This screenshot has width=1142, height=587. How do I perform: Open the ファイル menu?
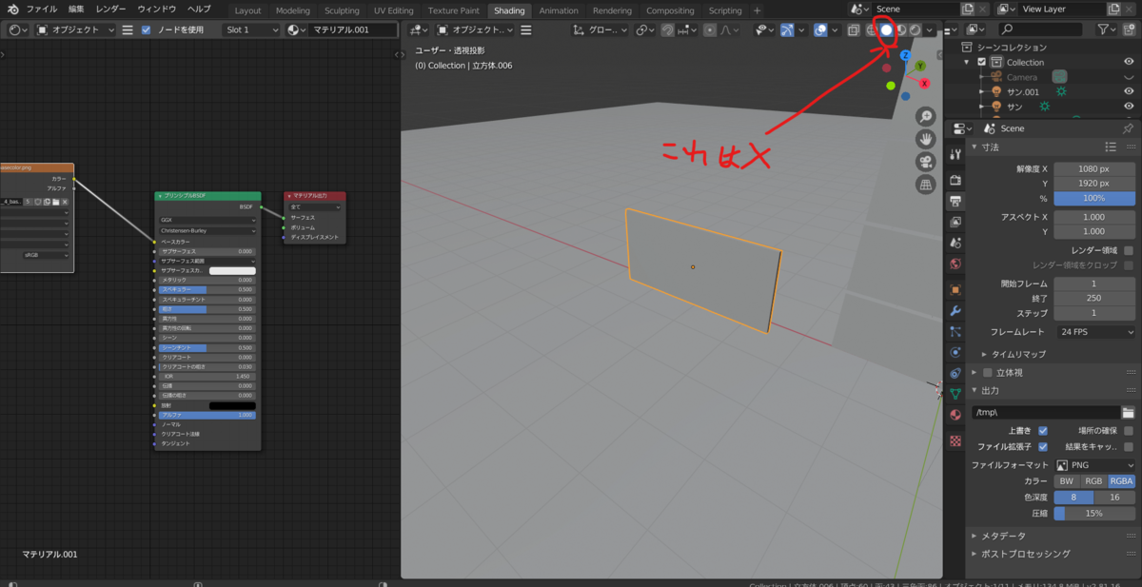(41, 9)
